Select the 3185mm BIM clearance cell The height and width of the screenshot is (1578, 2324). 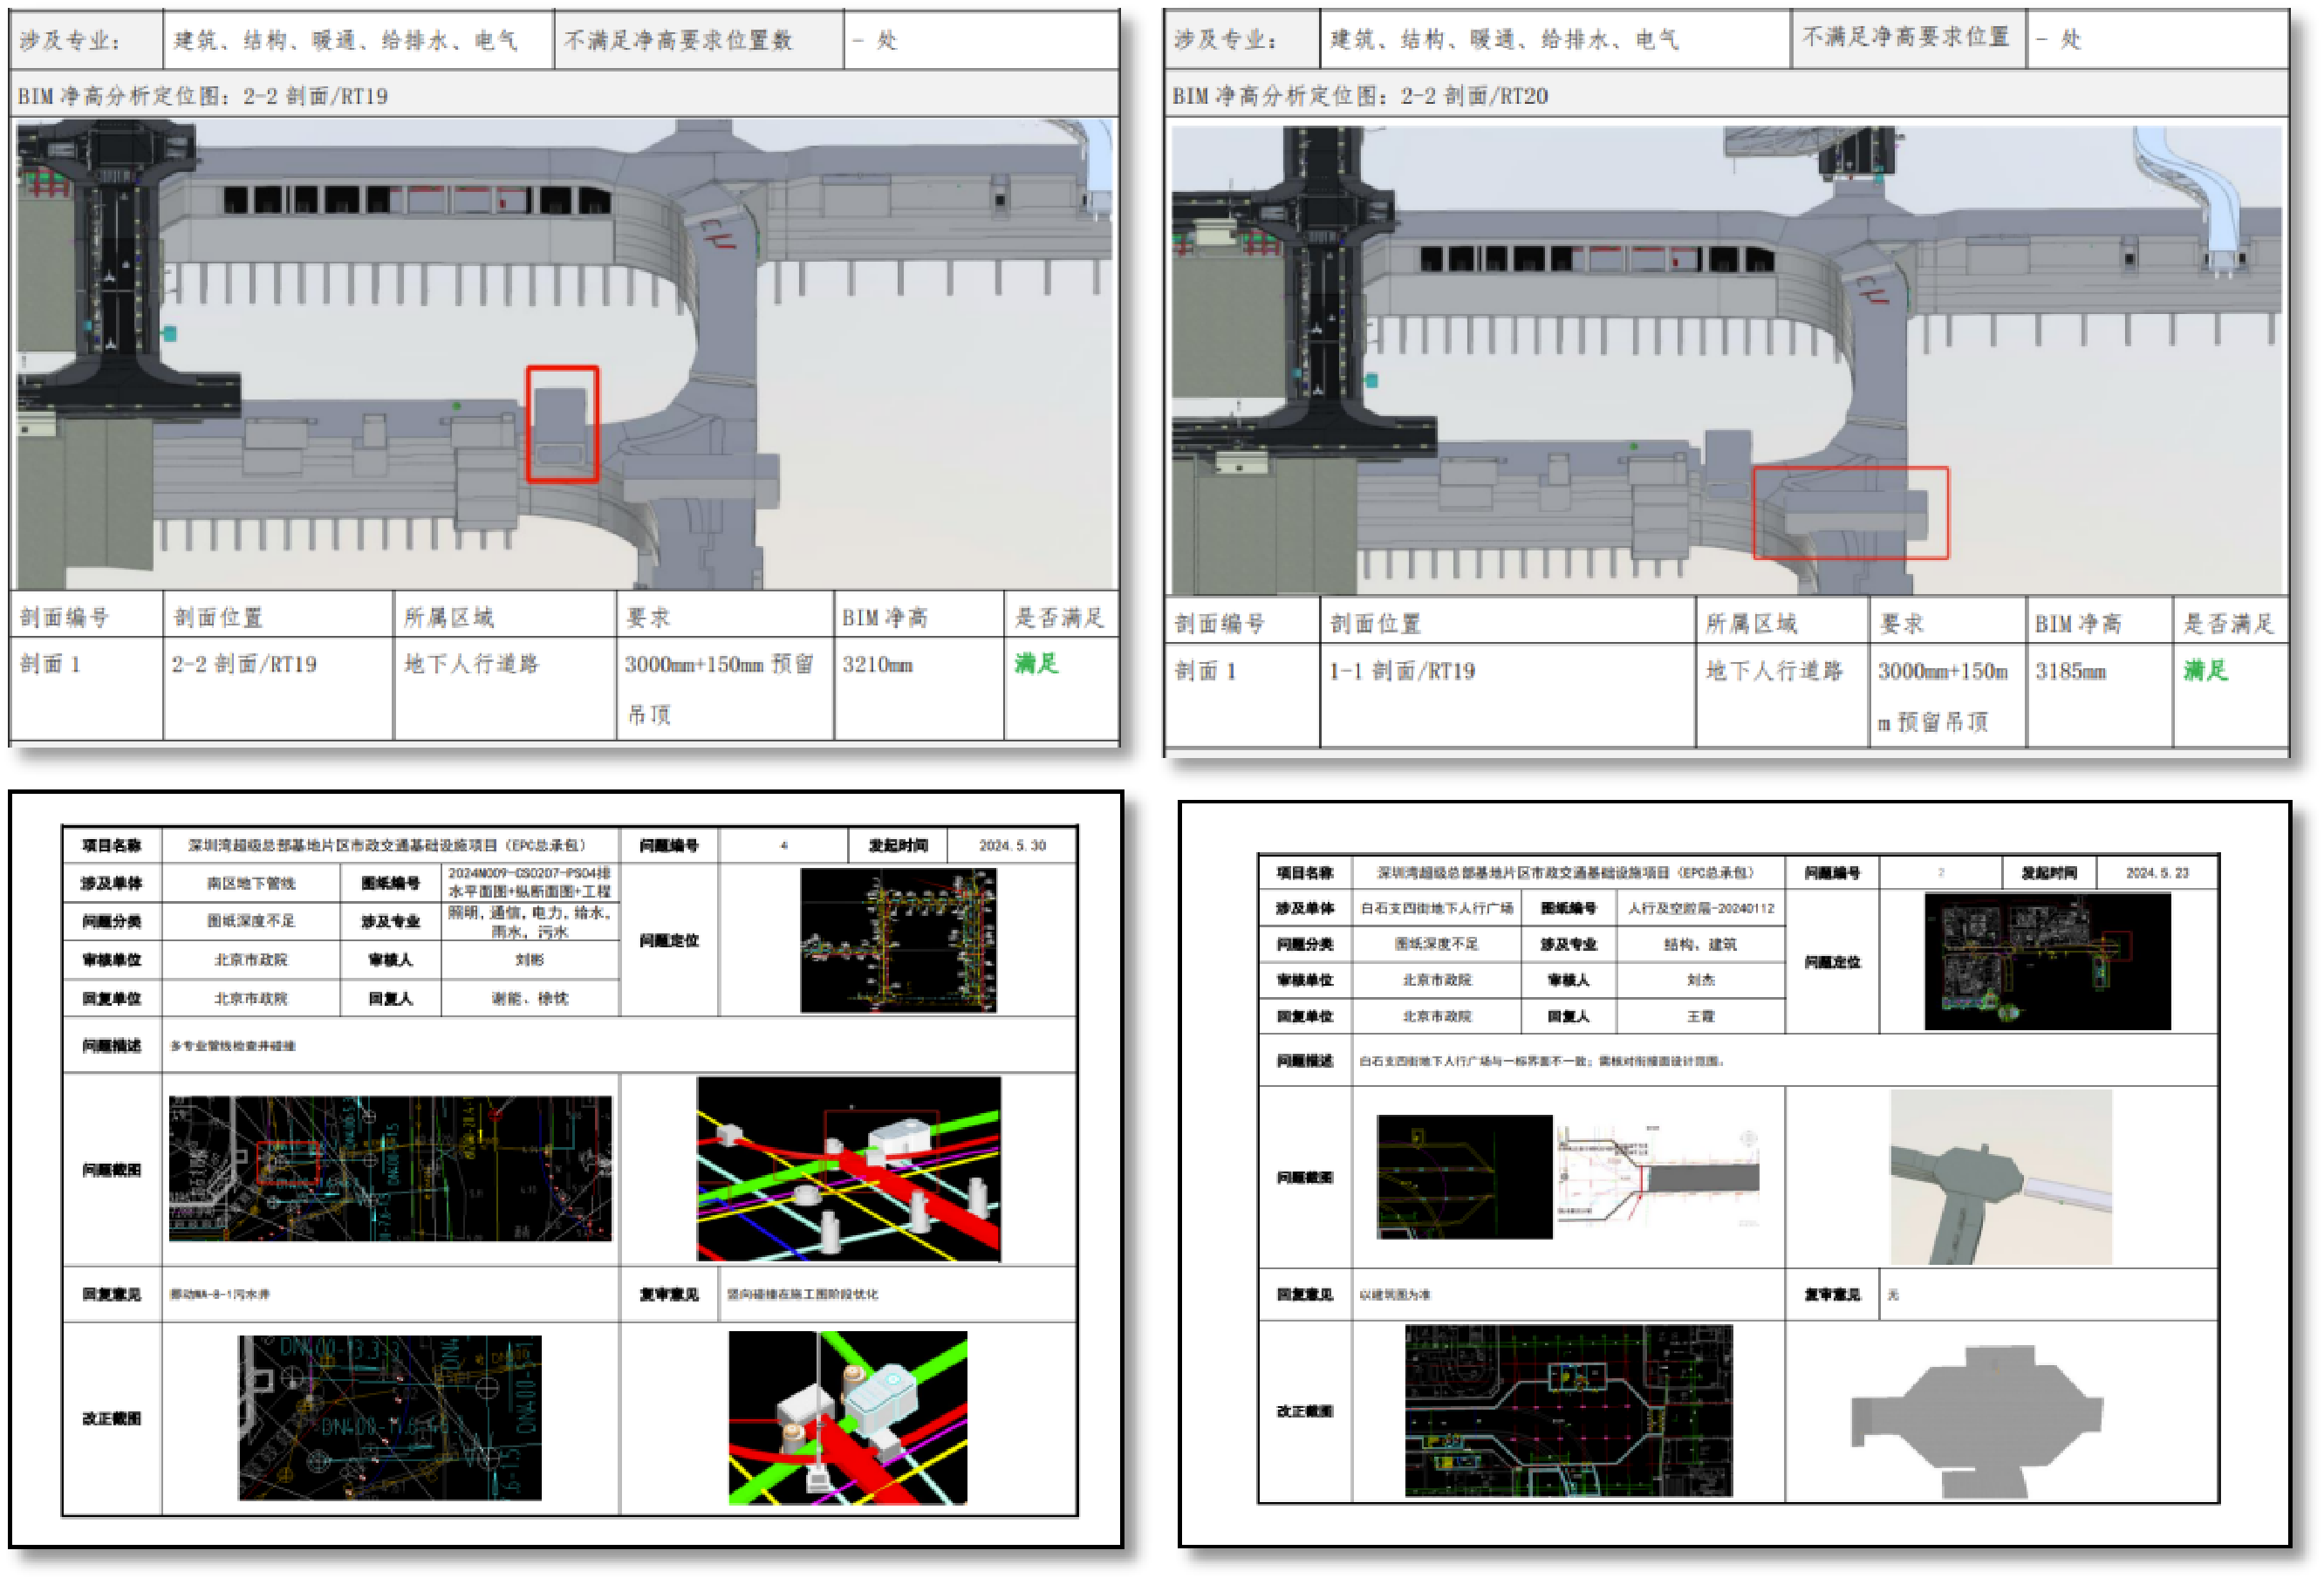(x=2071, y=671)
